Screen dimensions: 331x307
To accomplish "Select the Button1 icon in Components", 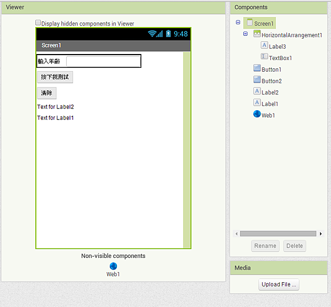I will [257, 68].
